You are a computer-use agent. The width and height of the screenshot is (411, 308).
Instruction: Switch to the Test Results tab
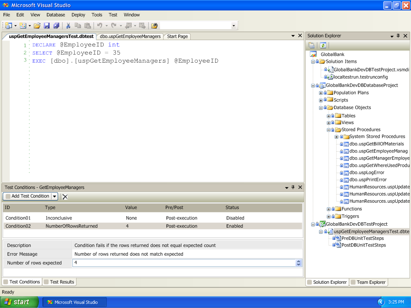pos(59,282)
